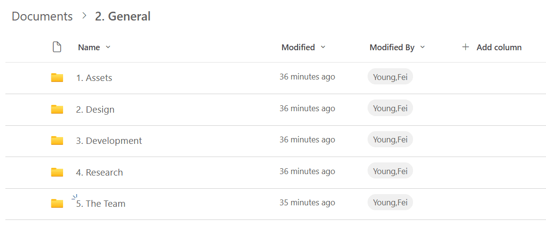Open the 5. The Team folder name
Screen dimensions: 546x238
click(101, 204)
